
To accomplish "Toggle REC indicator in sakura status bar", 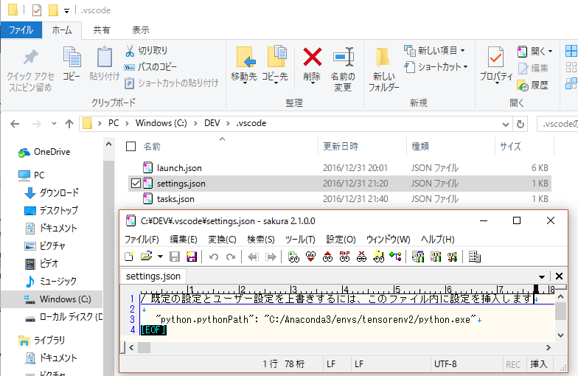I will [x=513, y=364].
